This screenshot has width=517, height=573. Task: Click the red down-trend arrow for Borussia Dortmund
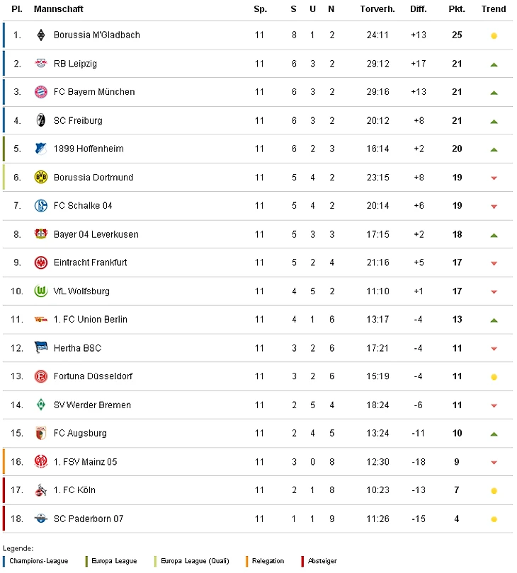click(494, 178)
